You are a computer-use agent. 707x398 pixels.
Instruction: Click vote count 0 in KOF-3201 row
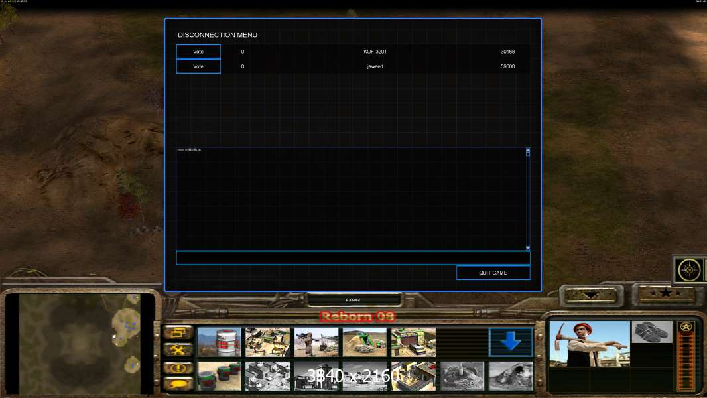point(243,52)
